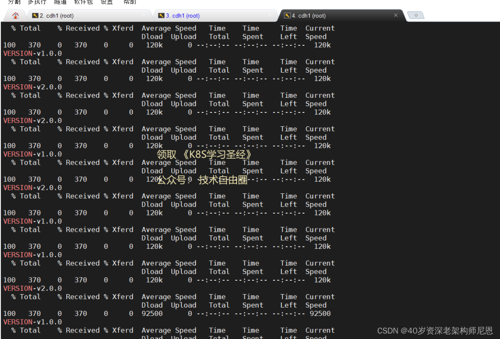This screenshot has width=500, height=339.
Task: Select active tab 4. cdh1 (root)
Action: click(341, 15)
